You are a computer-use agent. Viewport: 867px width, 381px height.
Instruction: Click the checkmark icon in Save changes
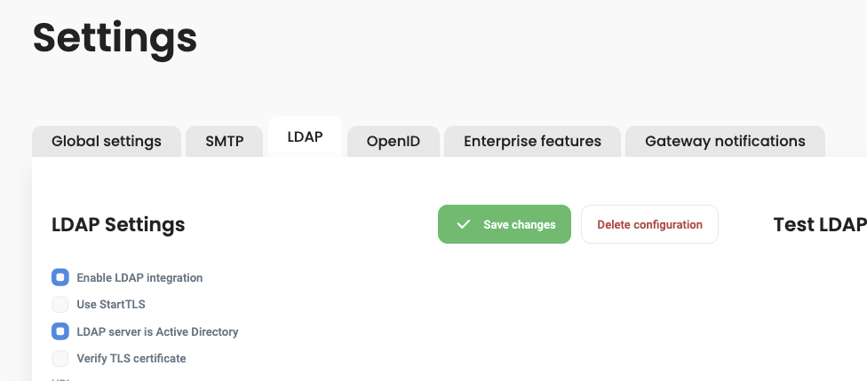[463, 225]
